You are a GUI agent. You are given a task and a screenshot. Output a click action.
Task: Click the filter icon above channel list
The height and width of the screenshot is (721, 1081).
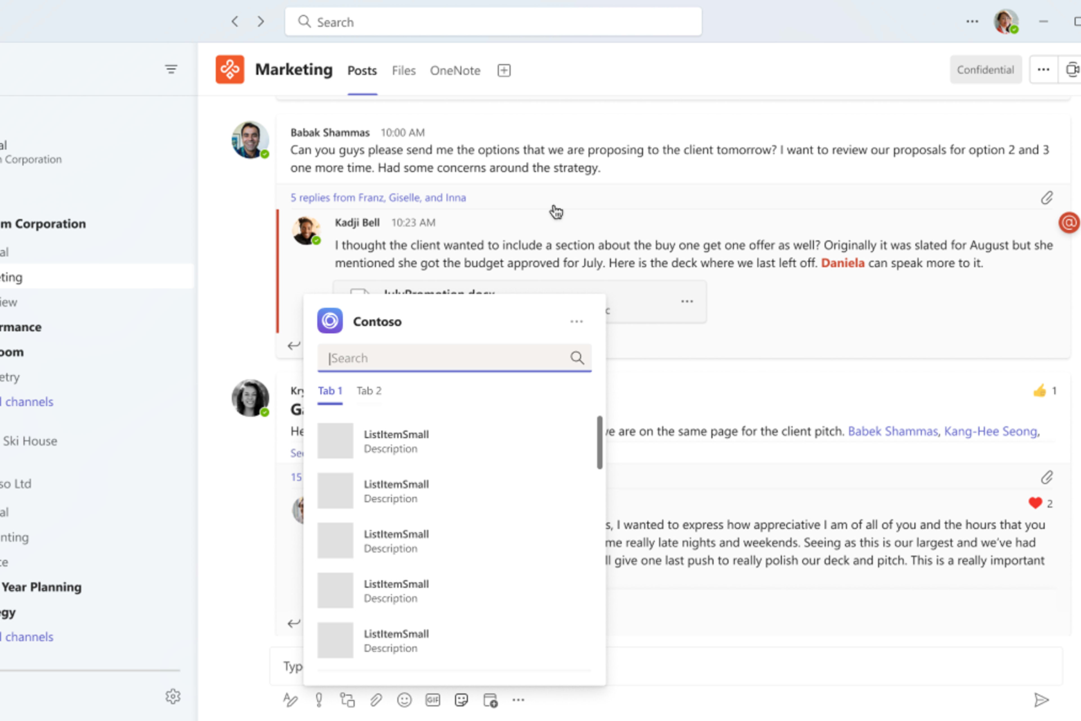pyautogui.click(x=171, y=70)
